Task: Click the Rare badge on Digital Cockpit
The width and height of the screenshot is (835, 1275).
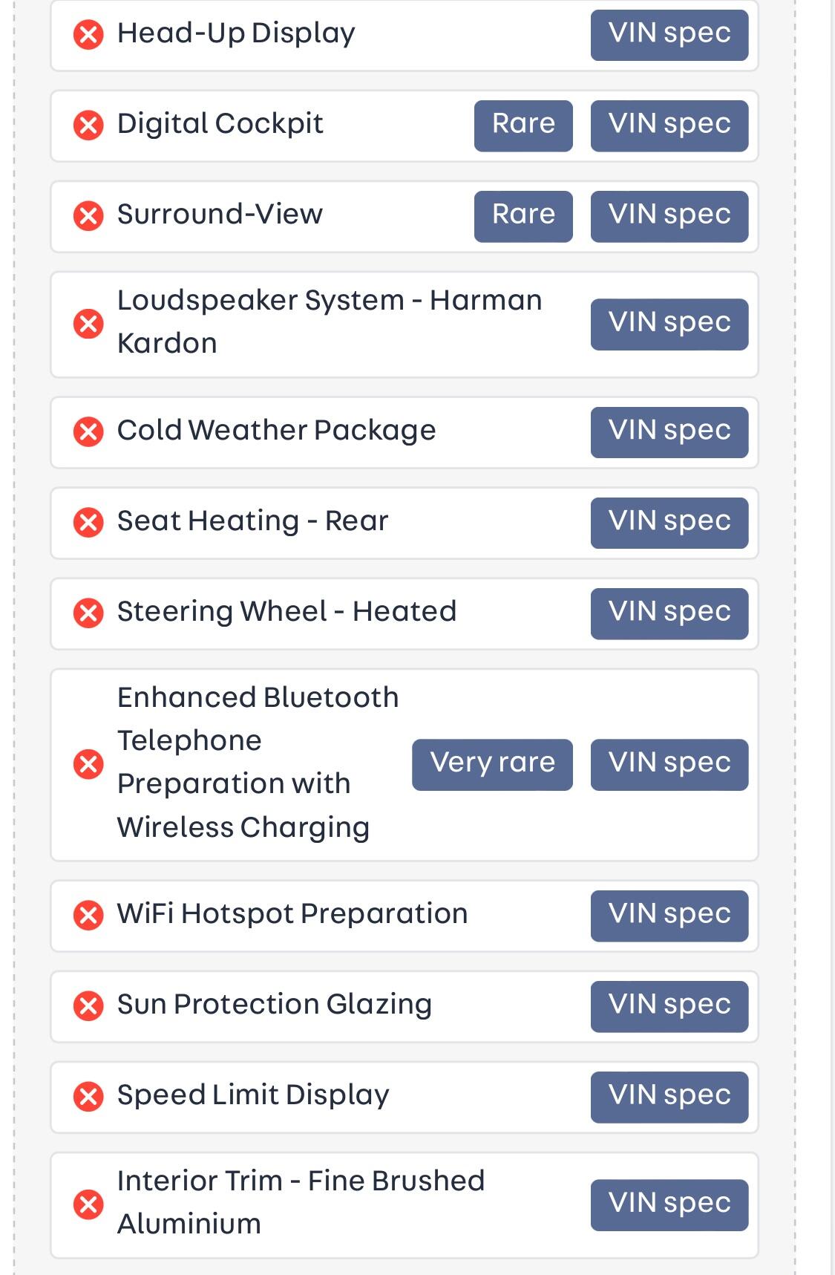Action: coord(523,125)
